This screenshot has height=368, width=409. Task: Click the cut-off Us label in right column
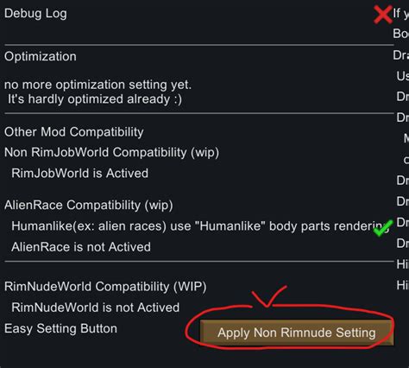[x=403, y=76]
